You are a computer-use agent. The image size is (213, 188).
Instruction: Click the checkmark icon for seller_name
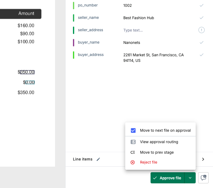202,18
